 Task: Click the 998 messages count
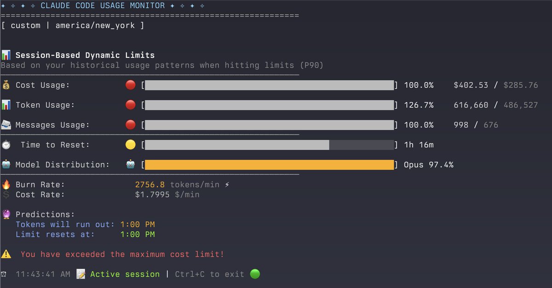pos(461,125)
